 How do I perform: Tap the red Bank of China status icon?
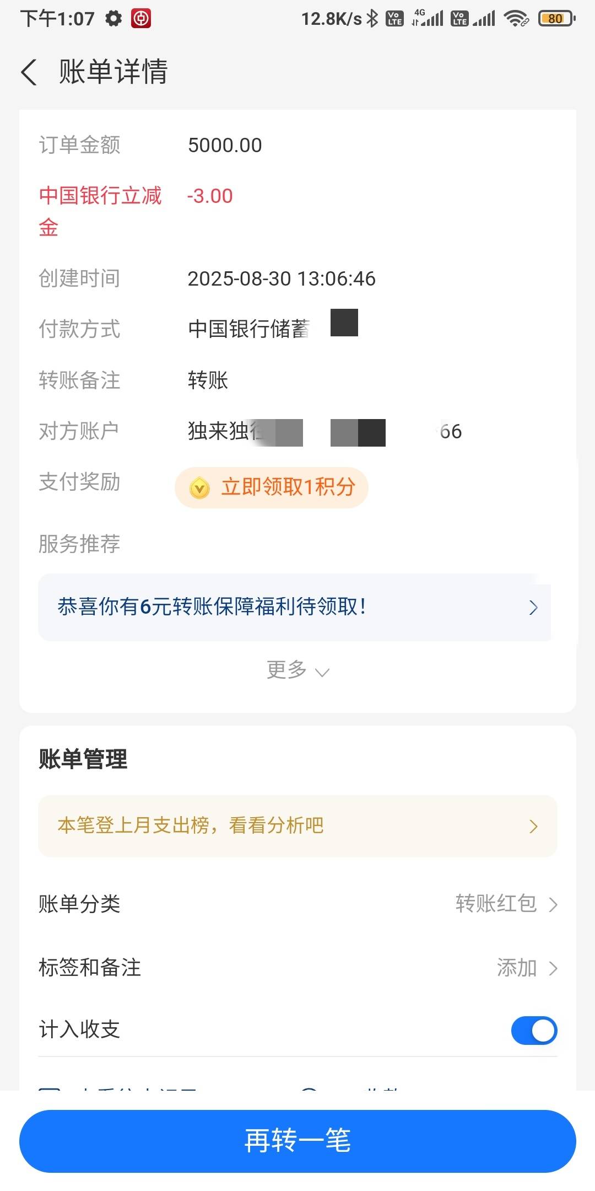coord(141,19)
